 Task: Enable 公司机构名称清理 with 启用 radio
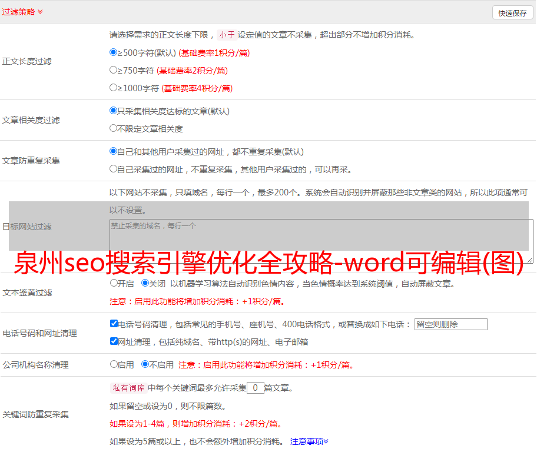click(x=114, y=364)
